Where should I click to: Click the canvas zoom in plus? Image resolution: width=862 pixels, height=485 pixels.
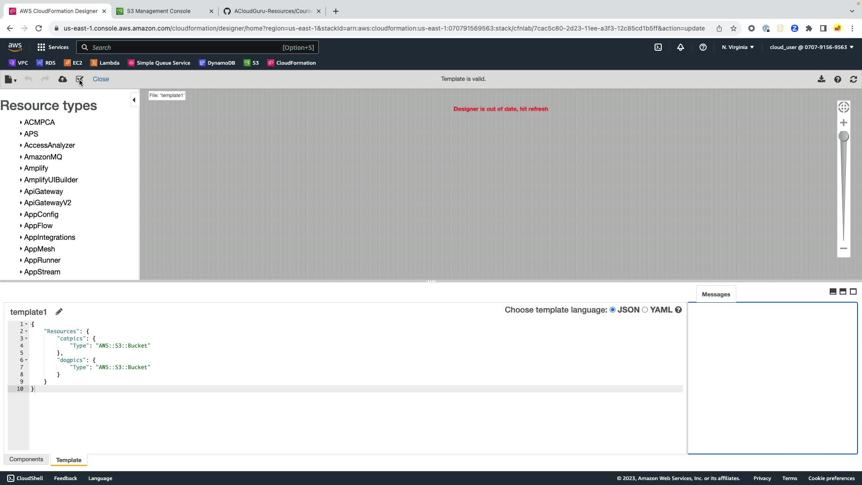point(843,123)
